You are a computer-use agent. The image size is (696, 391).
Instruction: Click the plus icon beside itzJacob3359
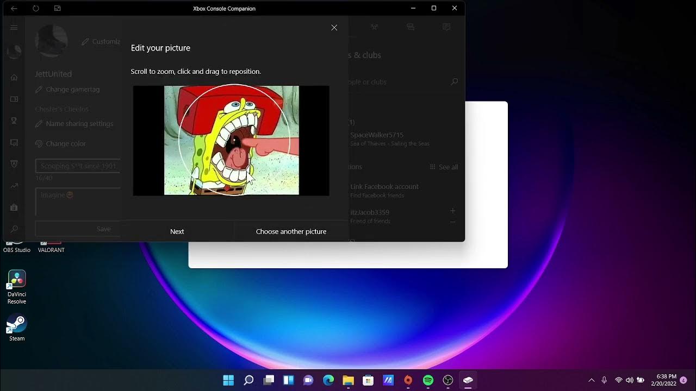click(x=453, y=210)
